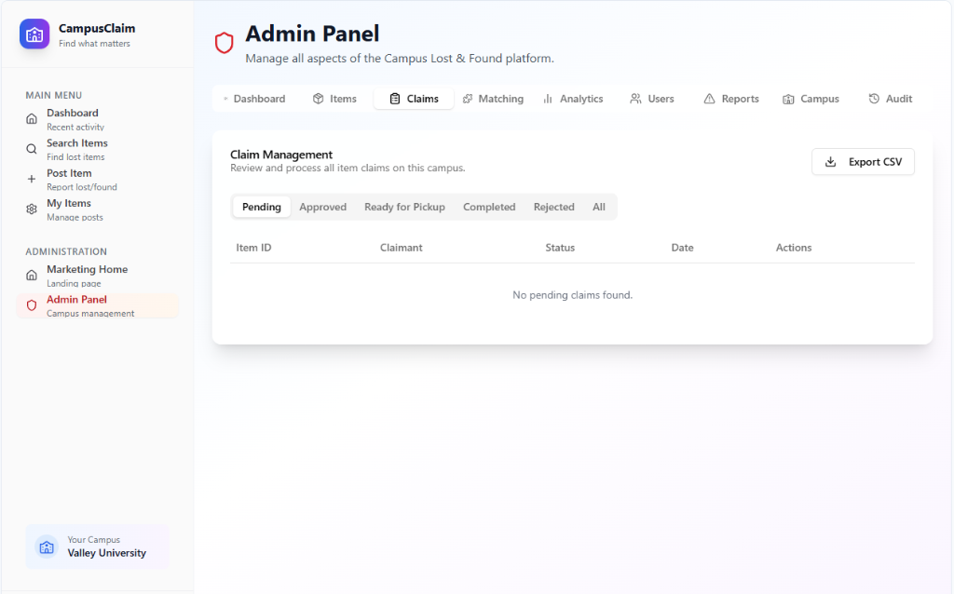Open My Items in the sidebar
This screenshot has width=954, height=594.
click(x=97, y=209)
